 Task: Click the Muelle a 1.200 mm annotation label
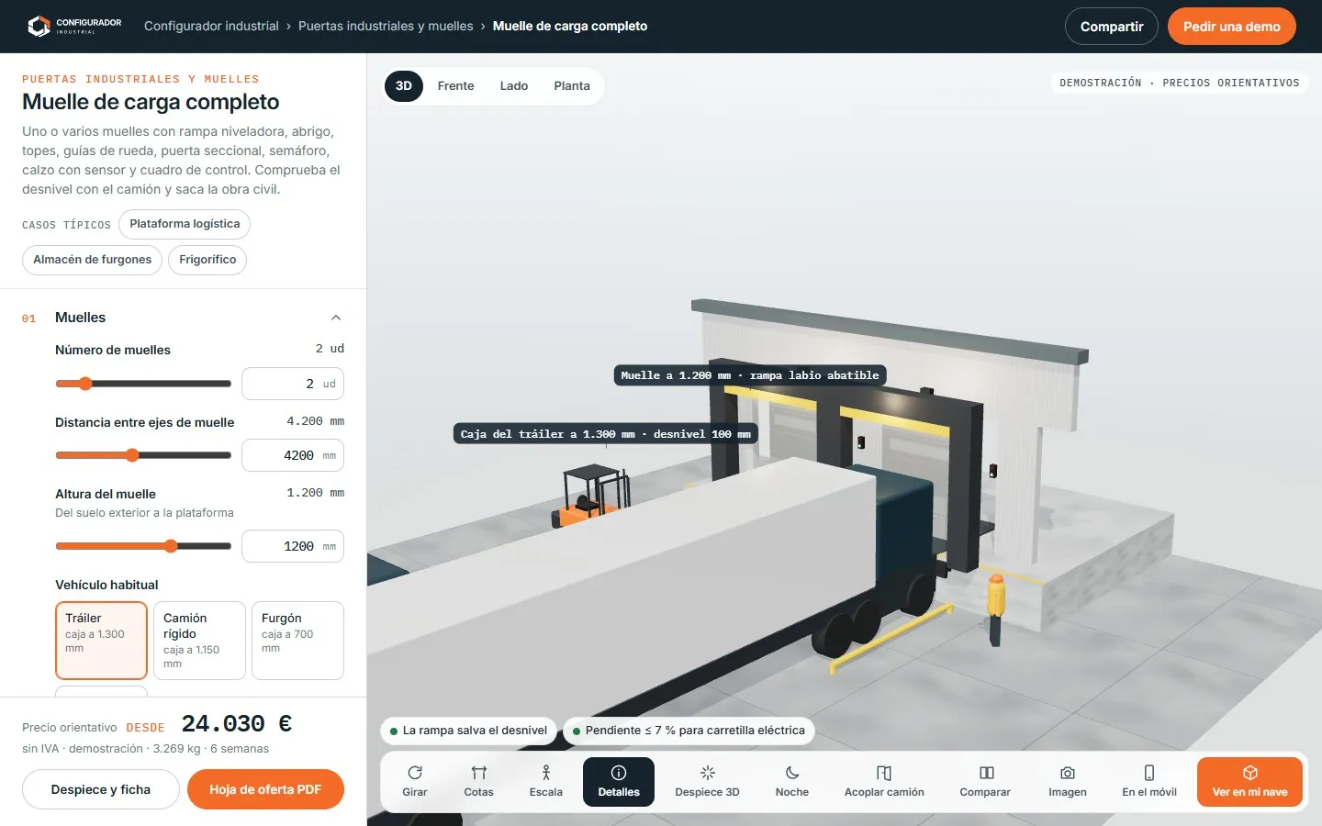pyautogui.click(x=750, y=375)
